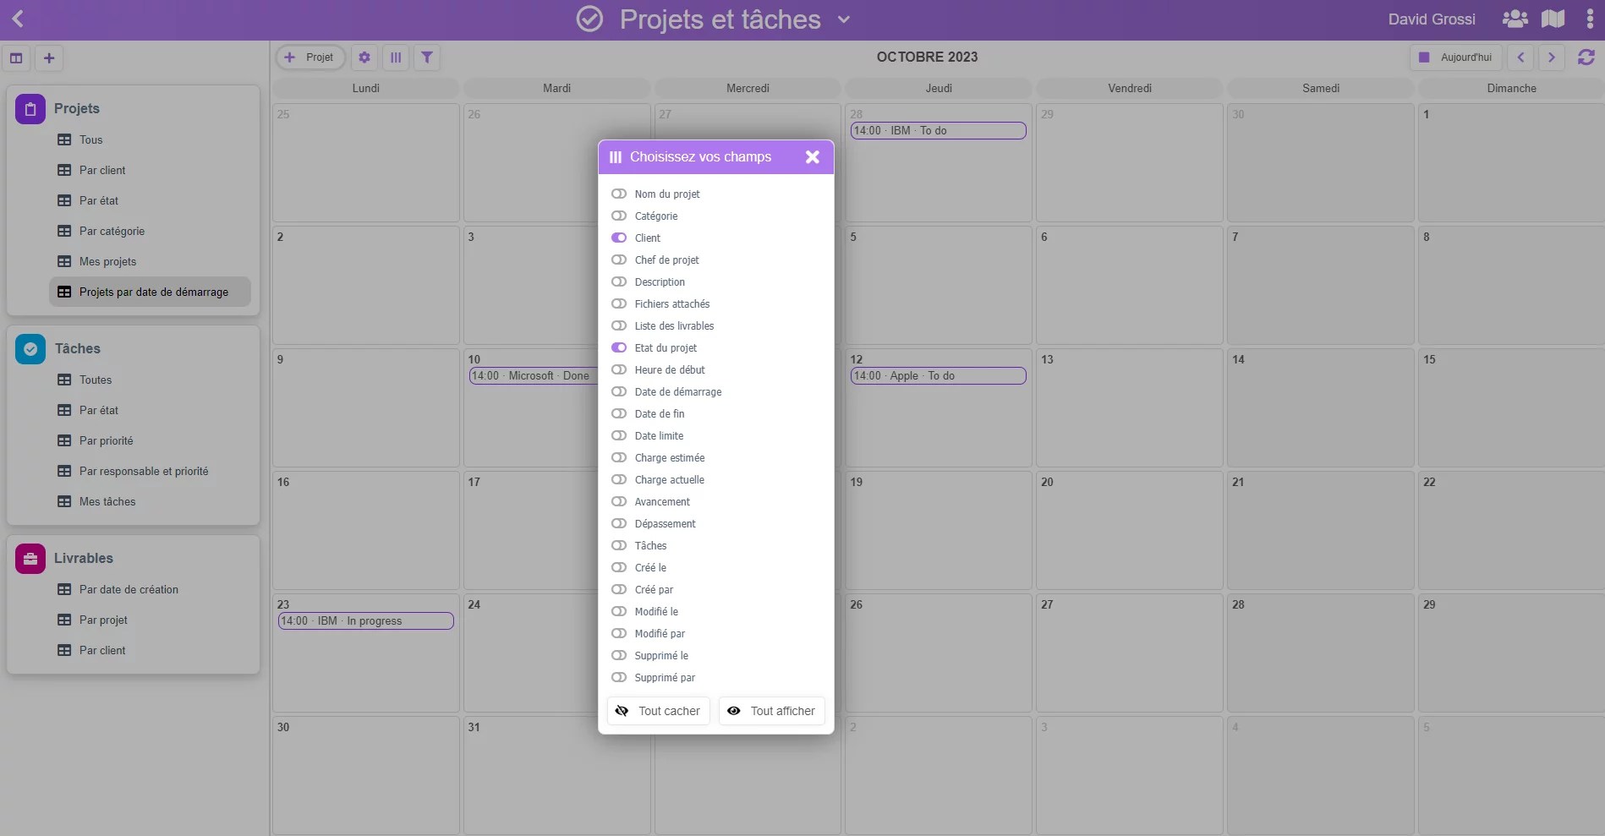1605x836 pixels.
Task: Open the map icon in header
Action: pos(1553,19)
